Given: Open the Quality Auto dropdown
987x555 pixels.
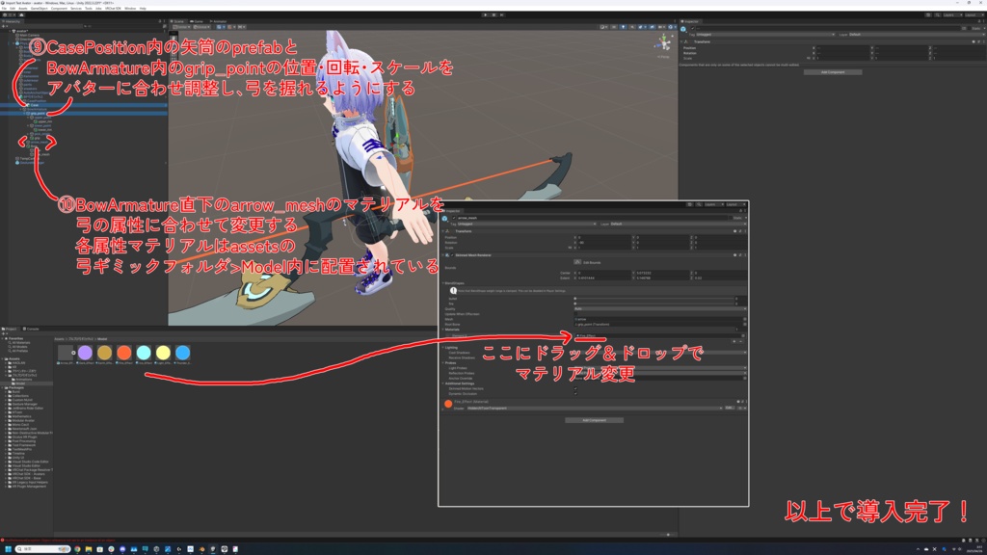Looking at the screenshot, I should click(x=660, y=308).
